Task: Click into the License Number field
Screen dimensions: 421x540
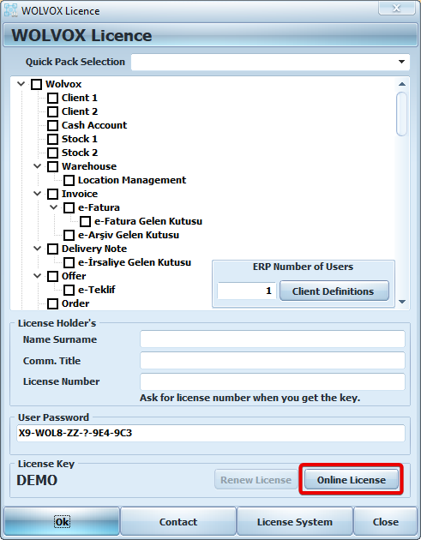Action: point(272,381)
